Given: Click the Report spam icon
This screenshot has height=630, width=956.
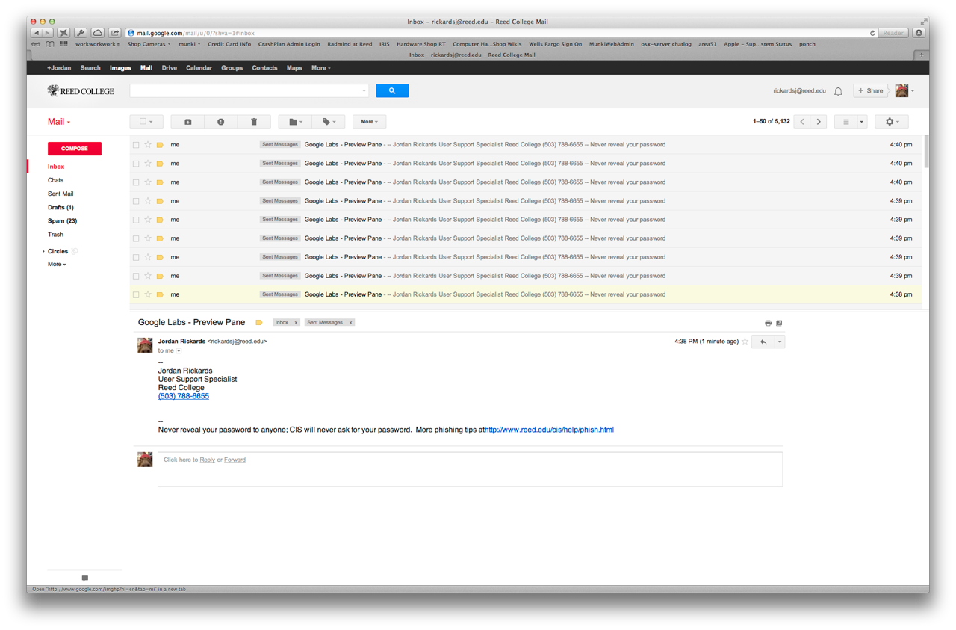Looking at the screenshot, I should click(220, 122).
